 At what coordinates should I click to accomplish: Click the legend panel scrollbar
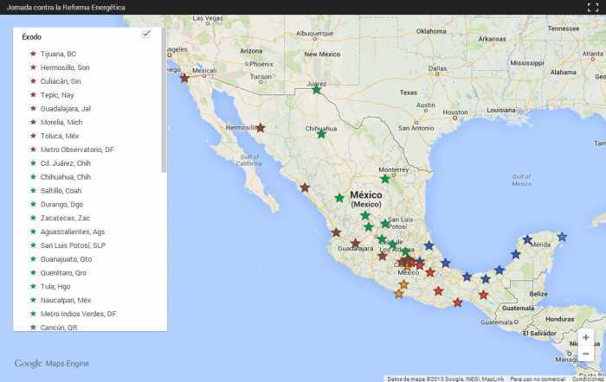pos(164,104)
